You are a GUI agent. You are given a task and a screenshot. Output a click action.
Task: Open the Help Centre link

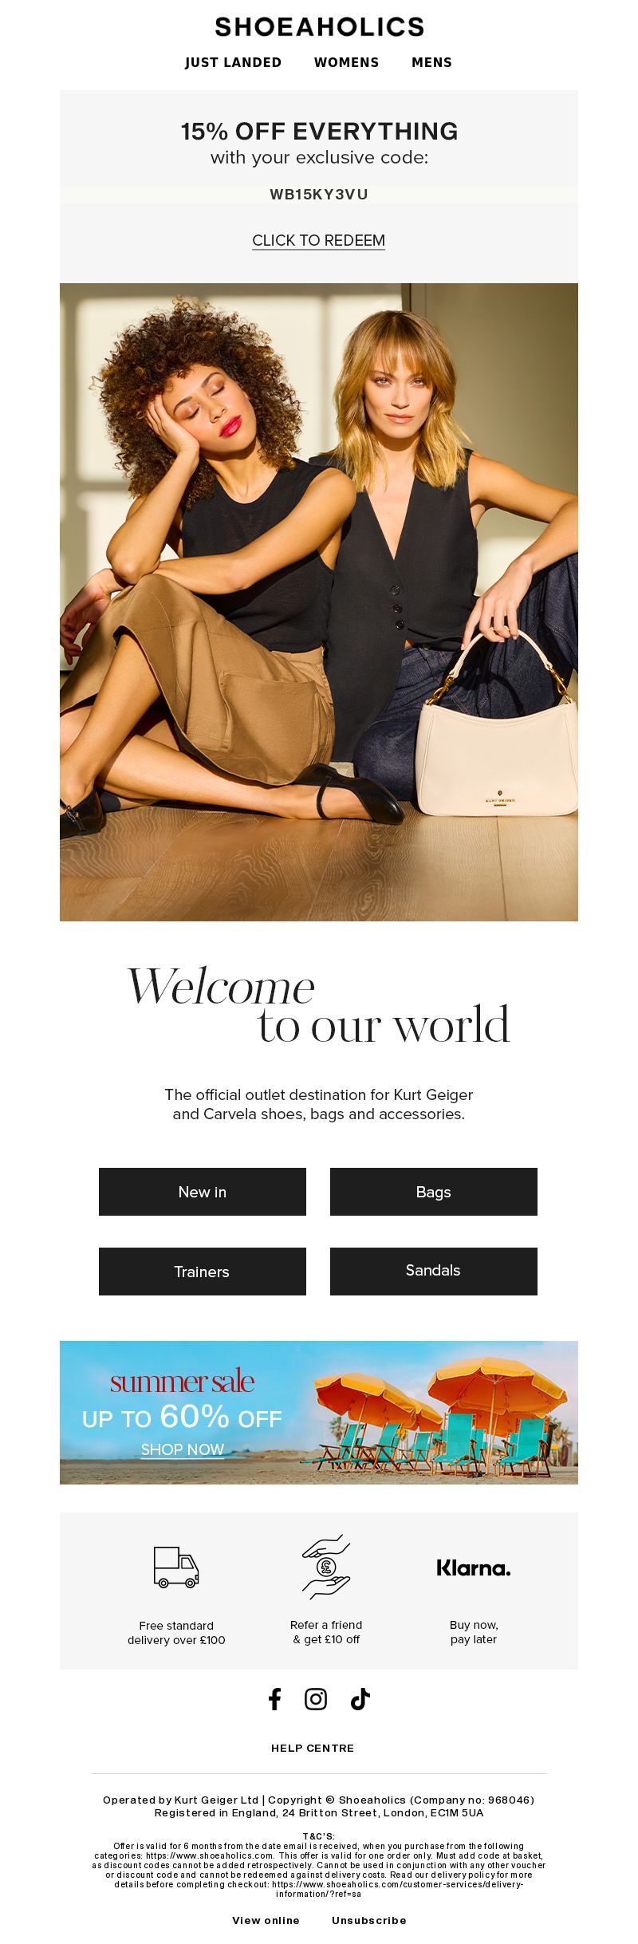[313, 1748]
